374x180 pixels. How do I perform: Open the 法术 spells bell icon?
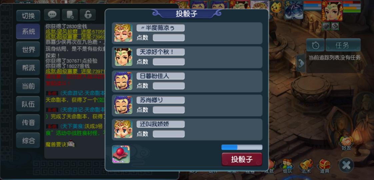[x=306, y=166]
